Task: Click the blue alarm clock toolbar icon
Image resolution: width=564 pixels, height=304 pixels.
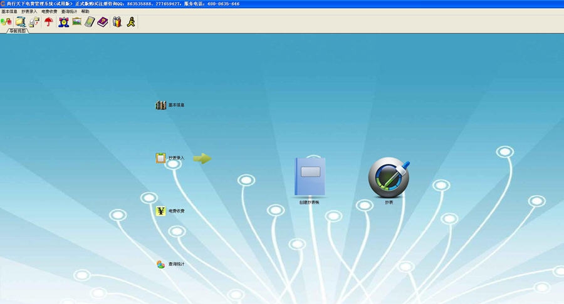Action: tap(64, 23)
